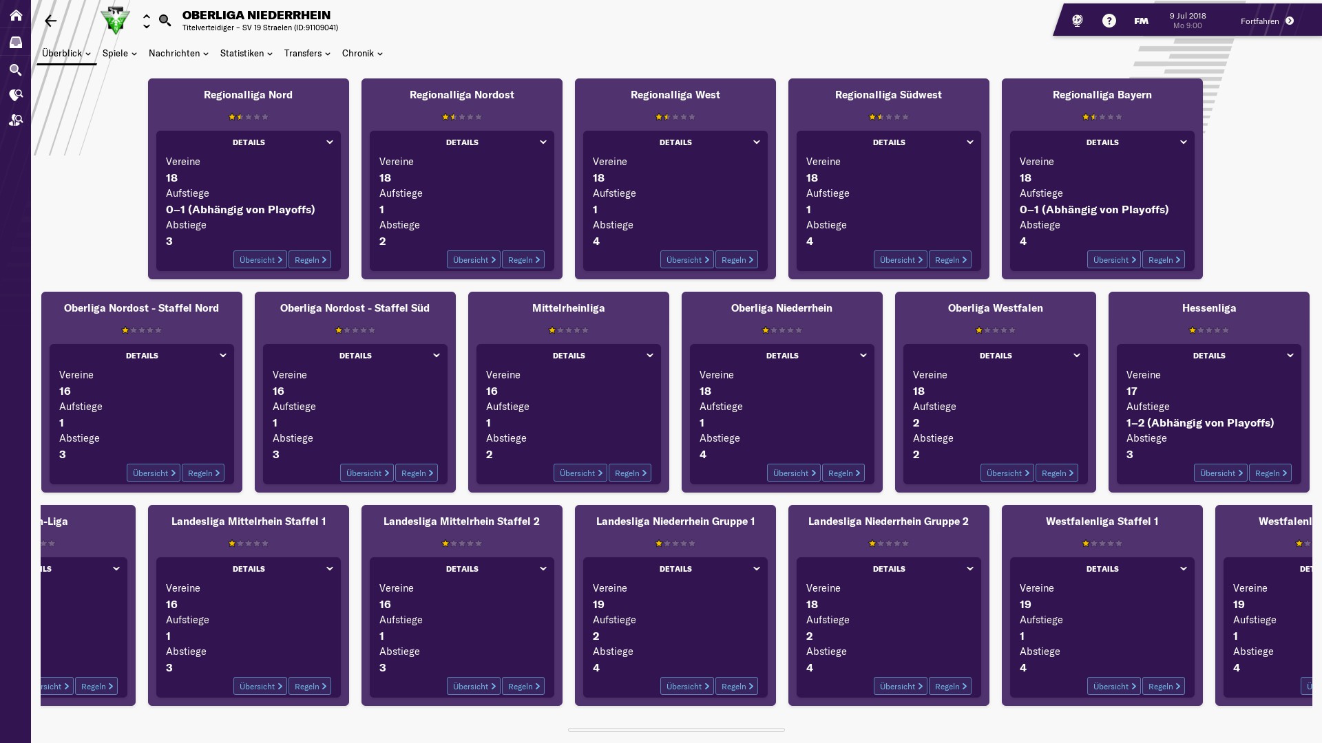Open the inbox tray icon in sidebar

pyautogui.click(x=15, y=42)
